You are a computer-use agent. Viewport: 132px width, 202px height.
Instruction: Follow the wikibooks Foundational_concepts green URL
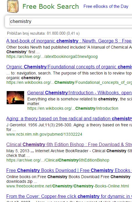[x=69, y=82]
